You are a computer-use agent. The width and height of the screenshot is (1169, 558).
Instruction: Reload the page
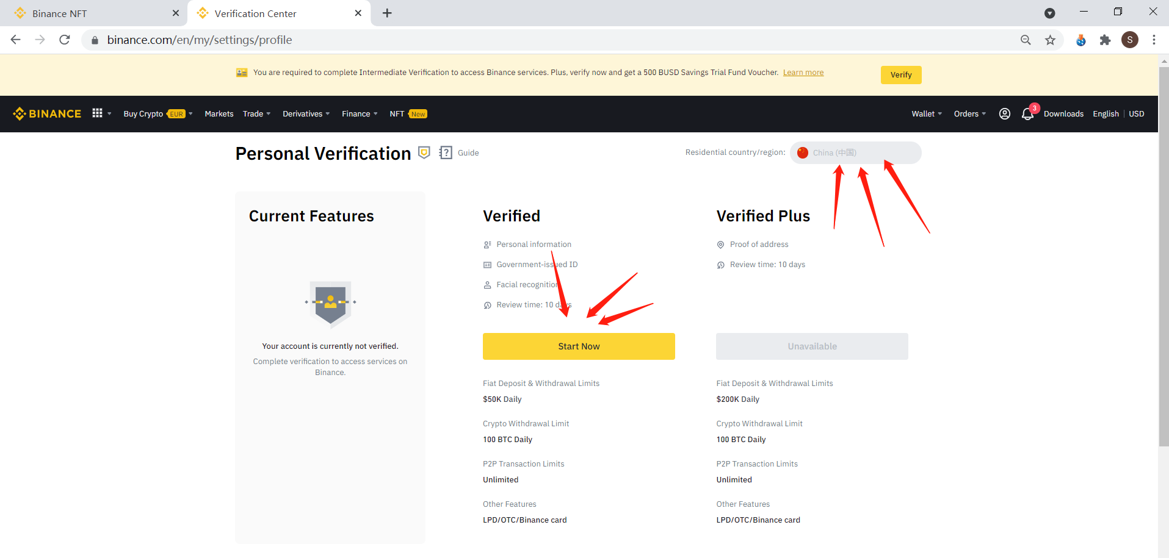click(x=65, y=40)
